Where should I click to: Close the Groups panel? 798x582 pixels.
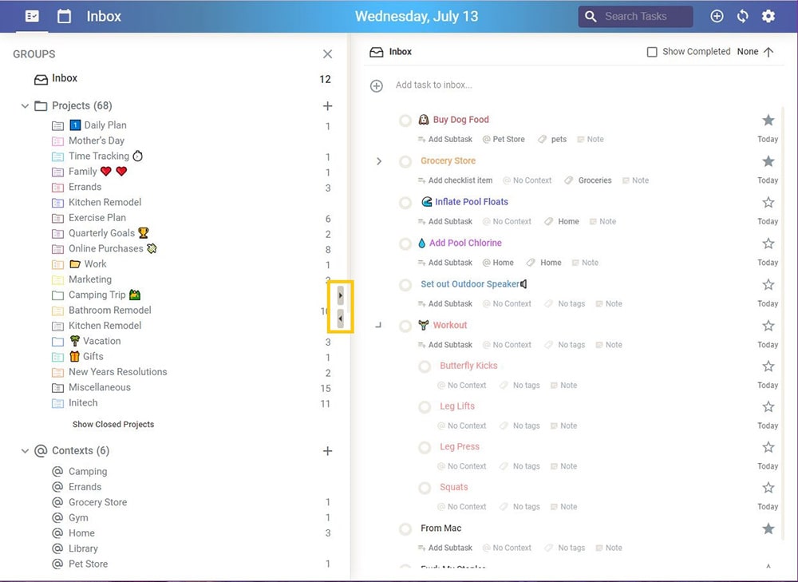tap(327, 54)
